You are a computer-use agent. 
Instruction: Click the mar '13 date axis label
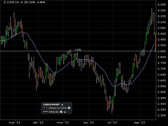15,123
